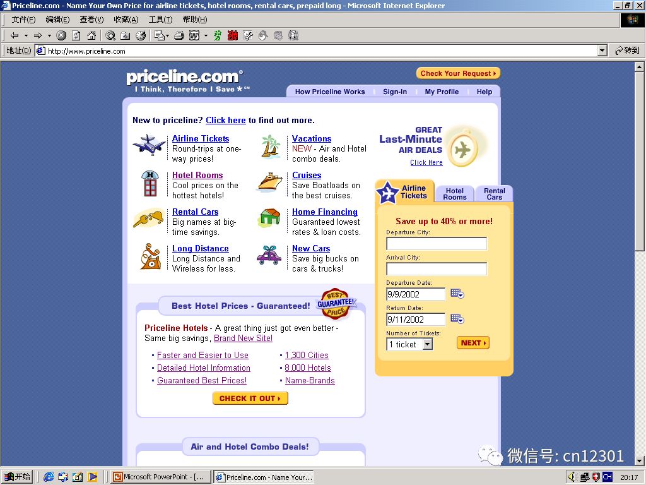This screenshot has width=646, height=485.
Task: Expand the Forward button history arrow
Action: click(49, 36)
